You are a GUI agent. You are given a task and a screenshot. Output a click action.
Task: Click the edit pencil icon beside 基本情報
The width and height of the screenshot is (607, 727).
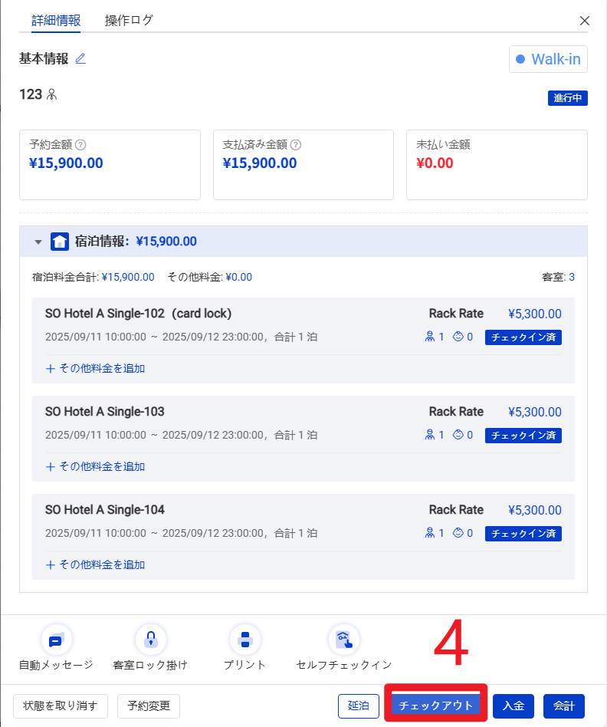point(80,58)
